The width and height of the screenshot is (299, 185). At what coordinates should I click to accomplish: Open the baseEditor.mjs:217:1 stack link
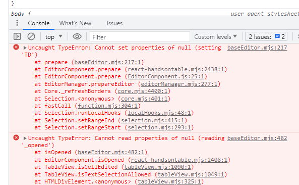click(107, 62)
